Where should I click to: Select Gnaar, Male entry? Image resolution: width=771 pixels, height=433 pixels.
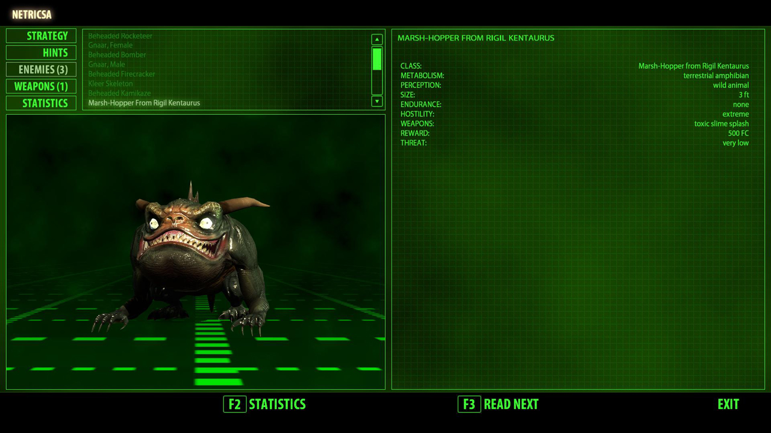tap(107, 64)
